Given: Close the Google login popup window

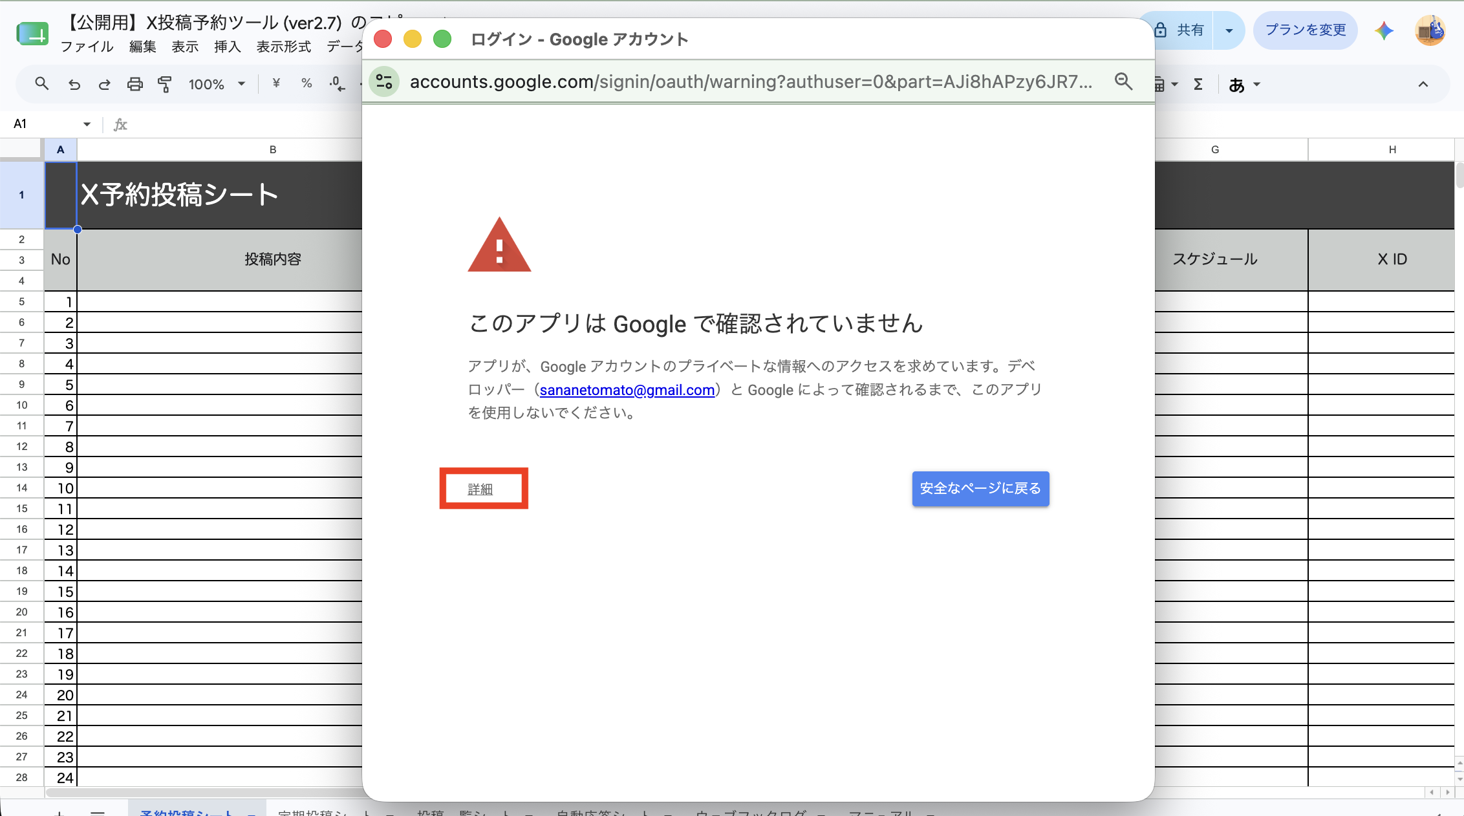Looking at the screenshot, I should coord(383,39).
